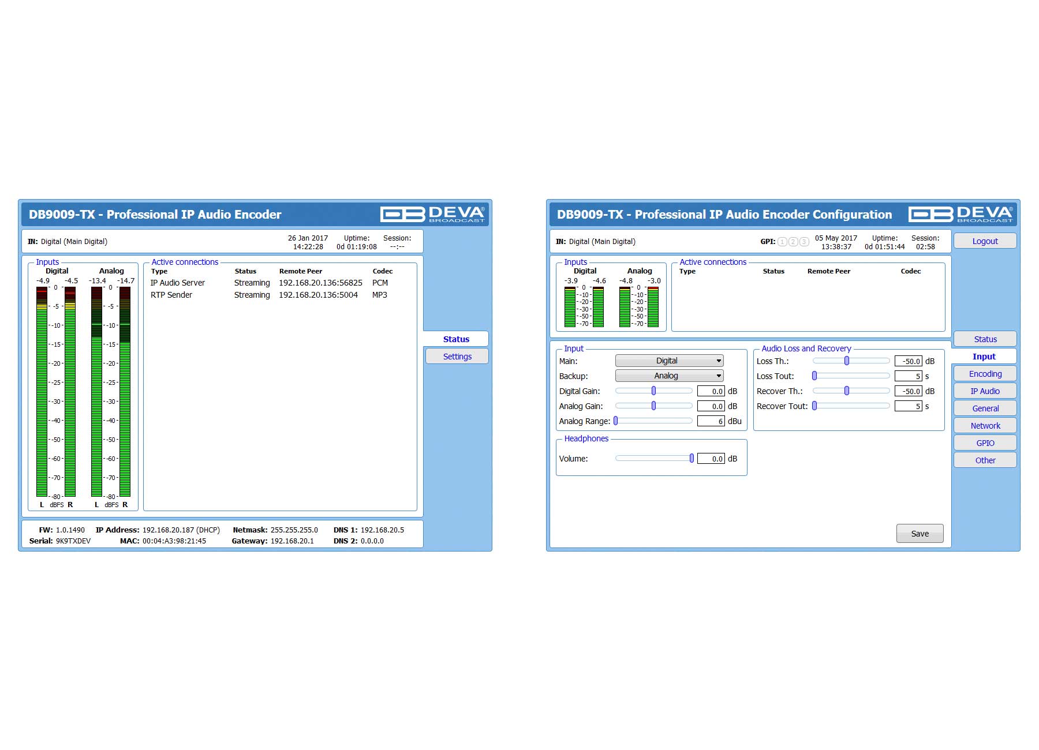Image resolution: width=1039 pixels, height=750 pixels.
Task: Click date 05 May 2017 in Configuration window
Action: pyautogui.click(x=836, y=238)
